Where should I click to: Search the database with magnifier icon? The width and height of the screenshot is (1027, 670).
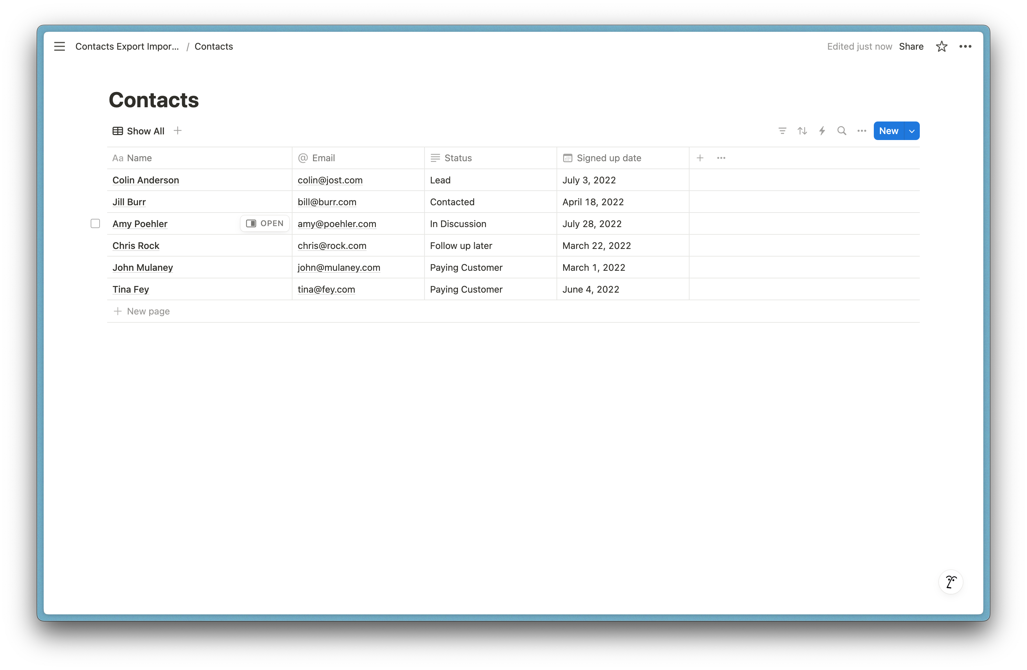pos(841,131)
